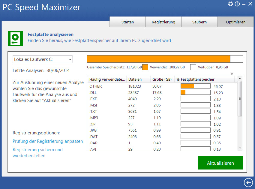Click the size value 50,07
Image resolution: width=255 pixels, height=189 pixels.
[x=157, y=86]
